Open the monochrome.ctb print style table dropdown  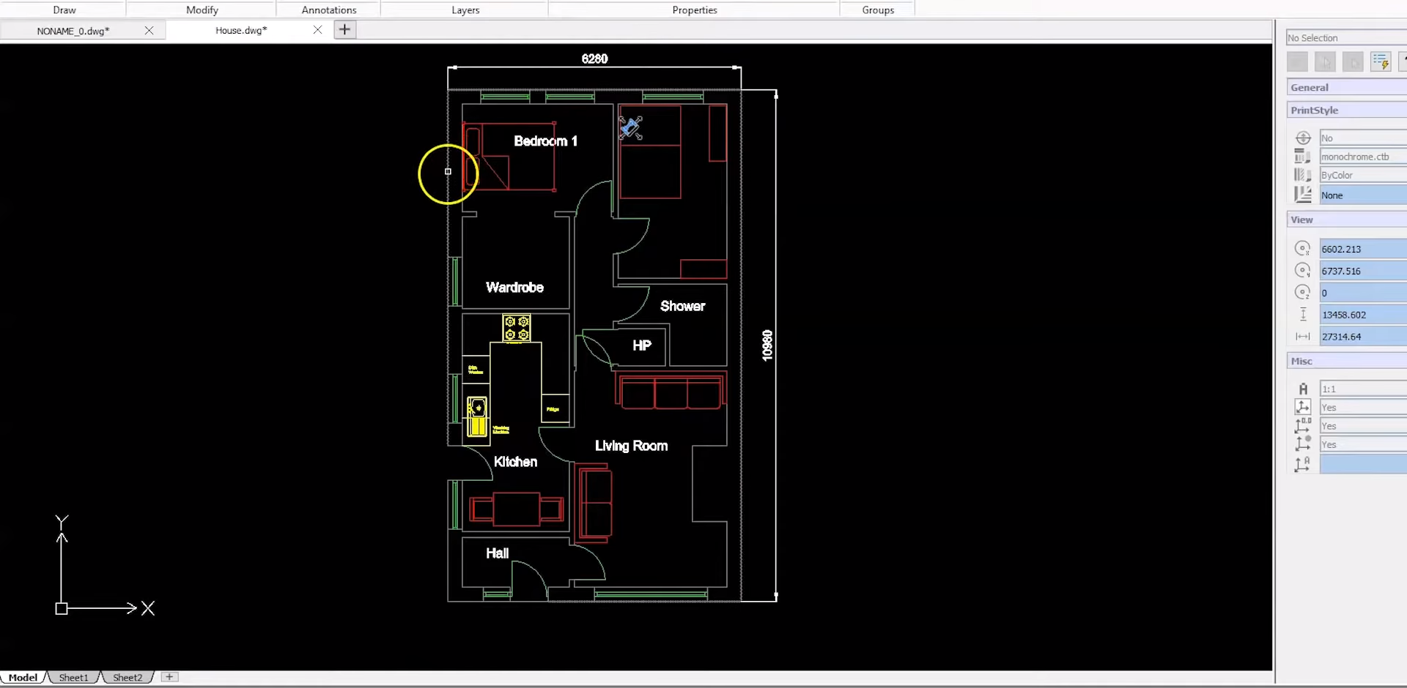point(1362,157)
